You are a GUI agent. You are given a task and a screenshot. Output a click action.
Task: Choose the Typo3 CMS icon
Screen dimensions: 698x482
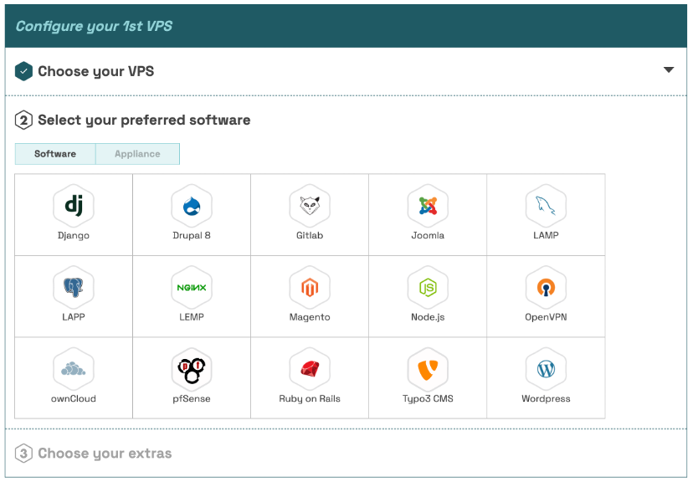point(428,369)
